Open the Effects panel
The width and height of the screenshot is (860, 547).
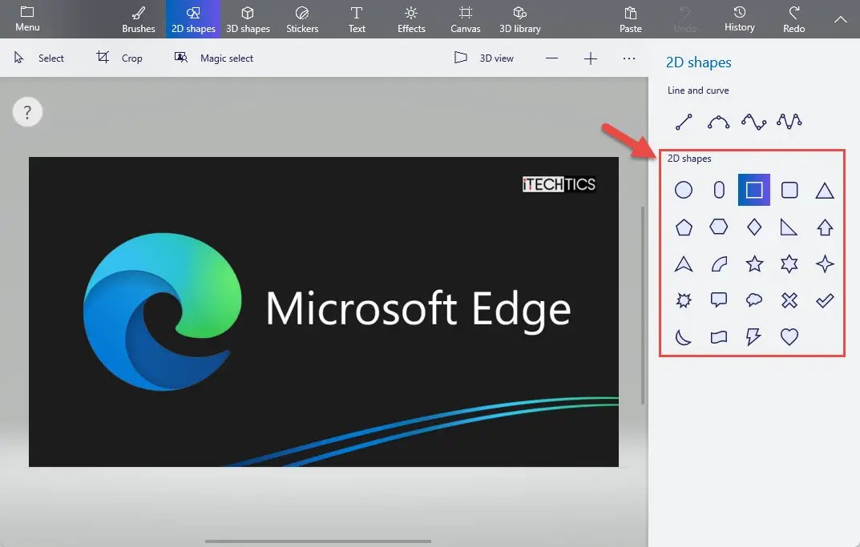click(x=411, y=18)
